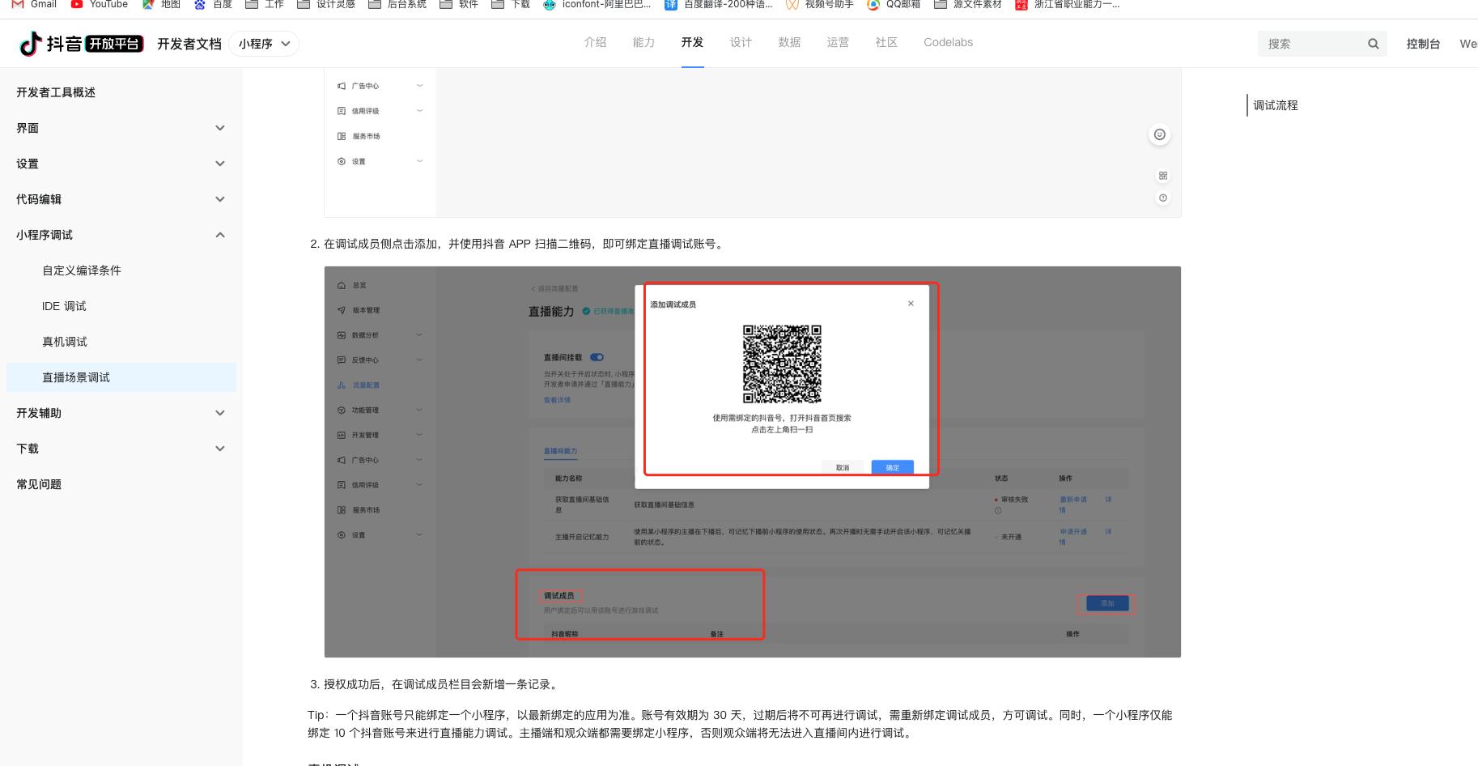
Task: Open the IDE 调试 page
Action: pos(64,306)
